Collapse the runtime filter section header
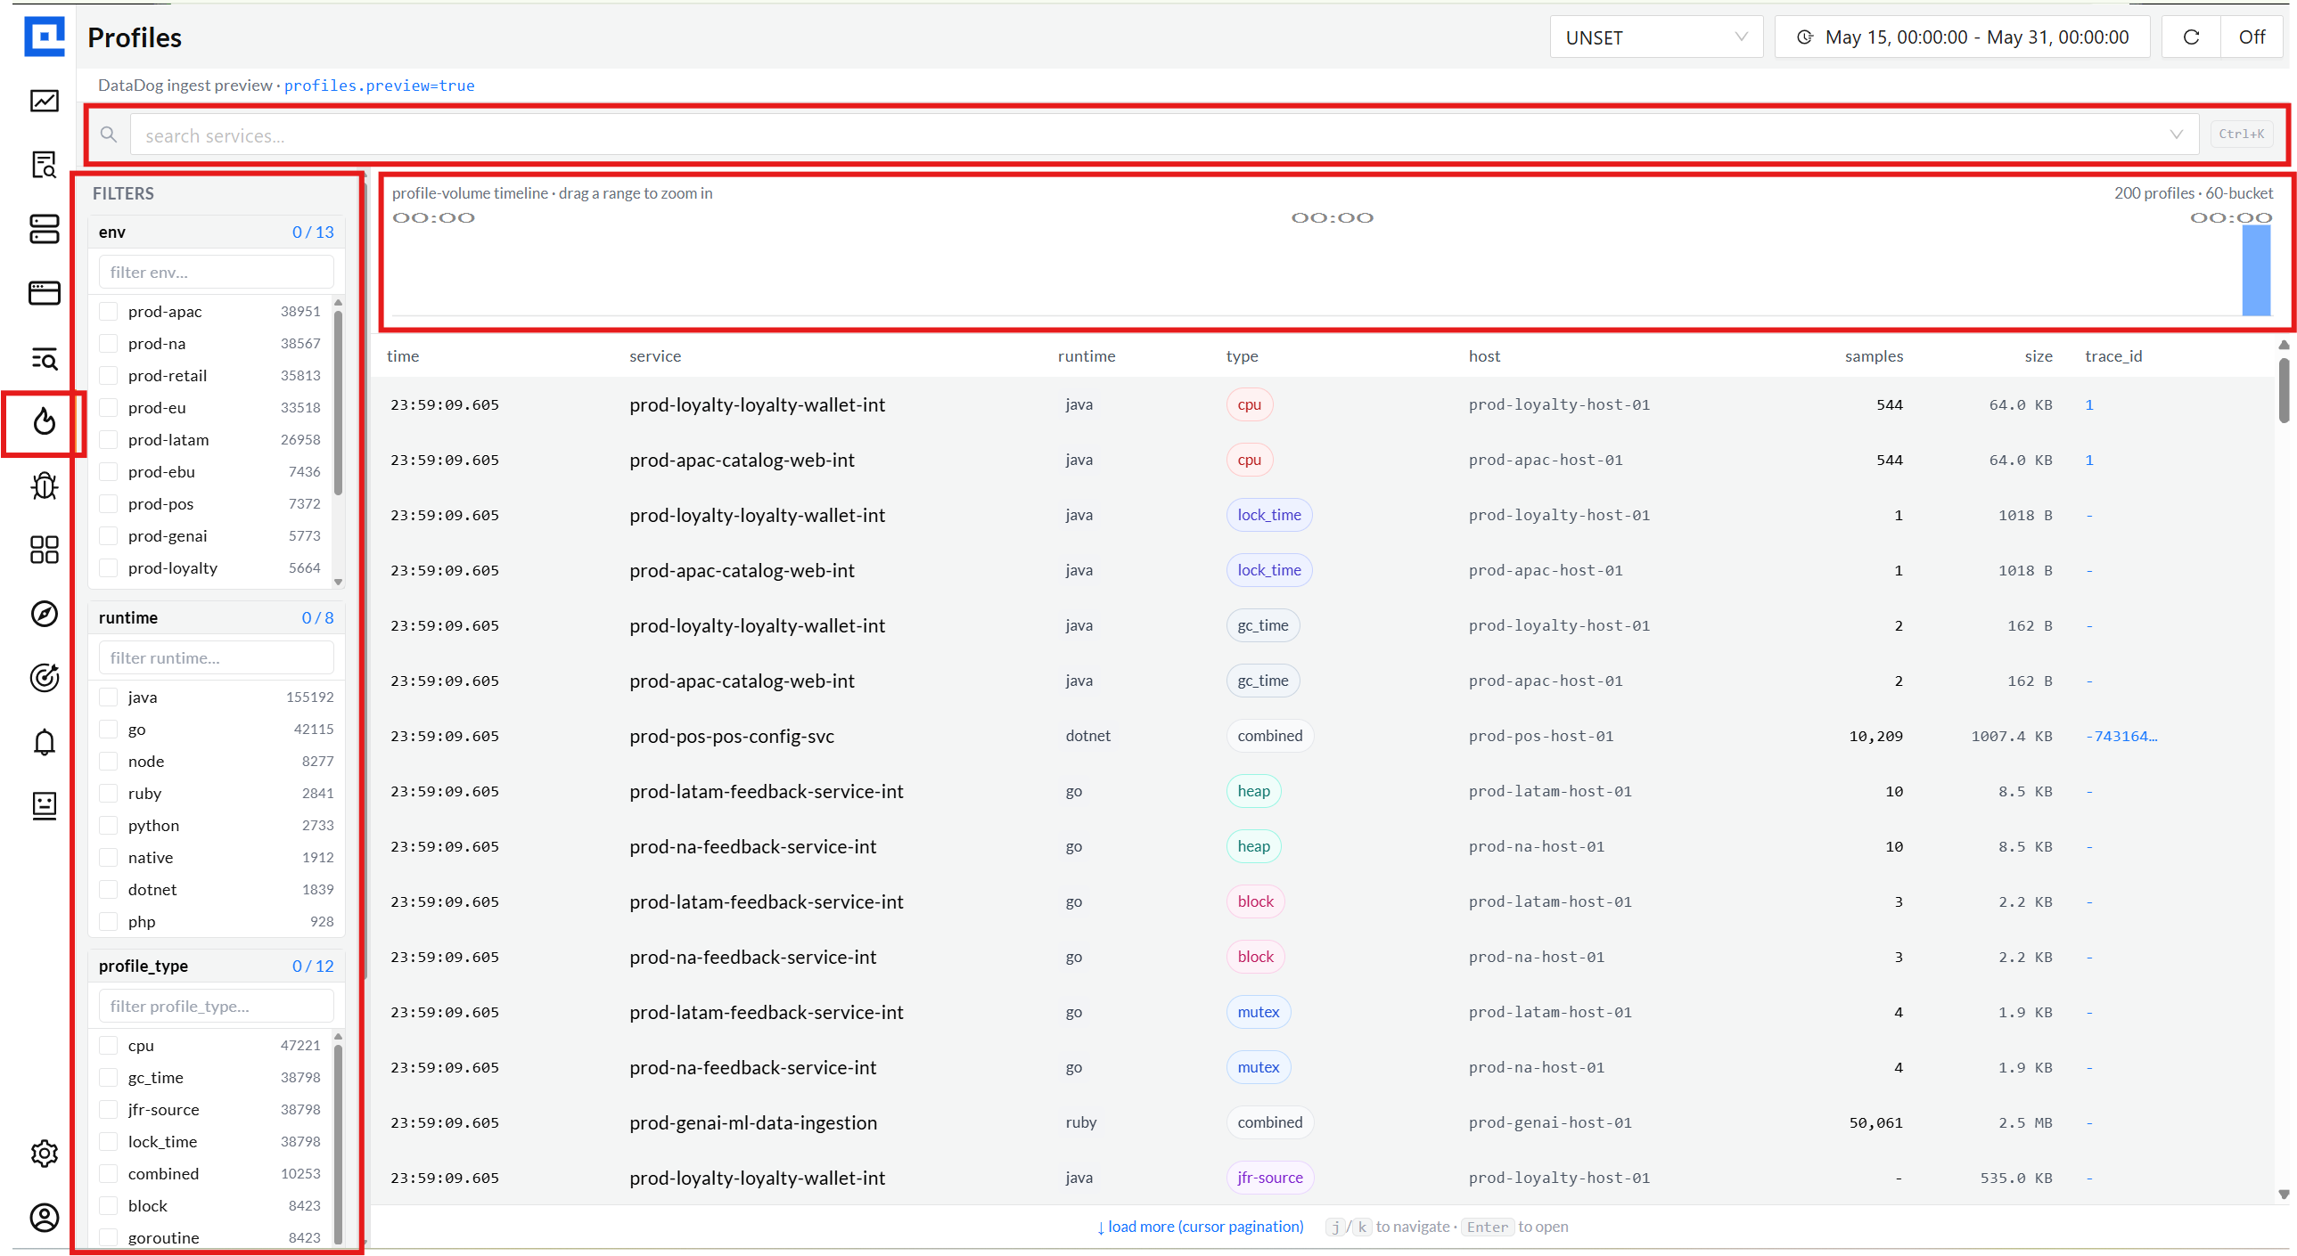The height and width of the screenshot is (1256, 2297). 216,617
